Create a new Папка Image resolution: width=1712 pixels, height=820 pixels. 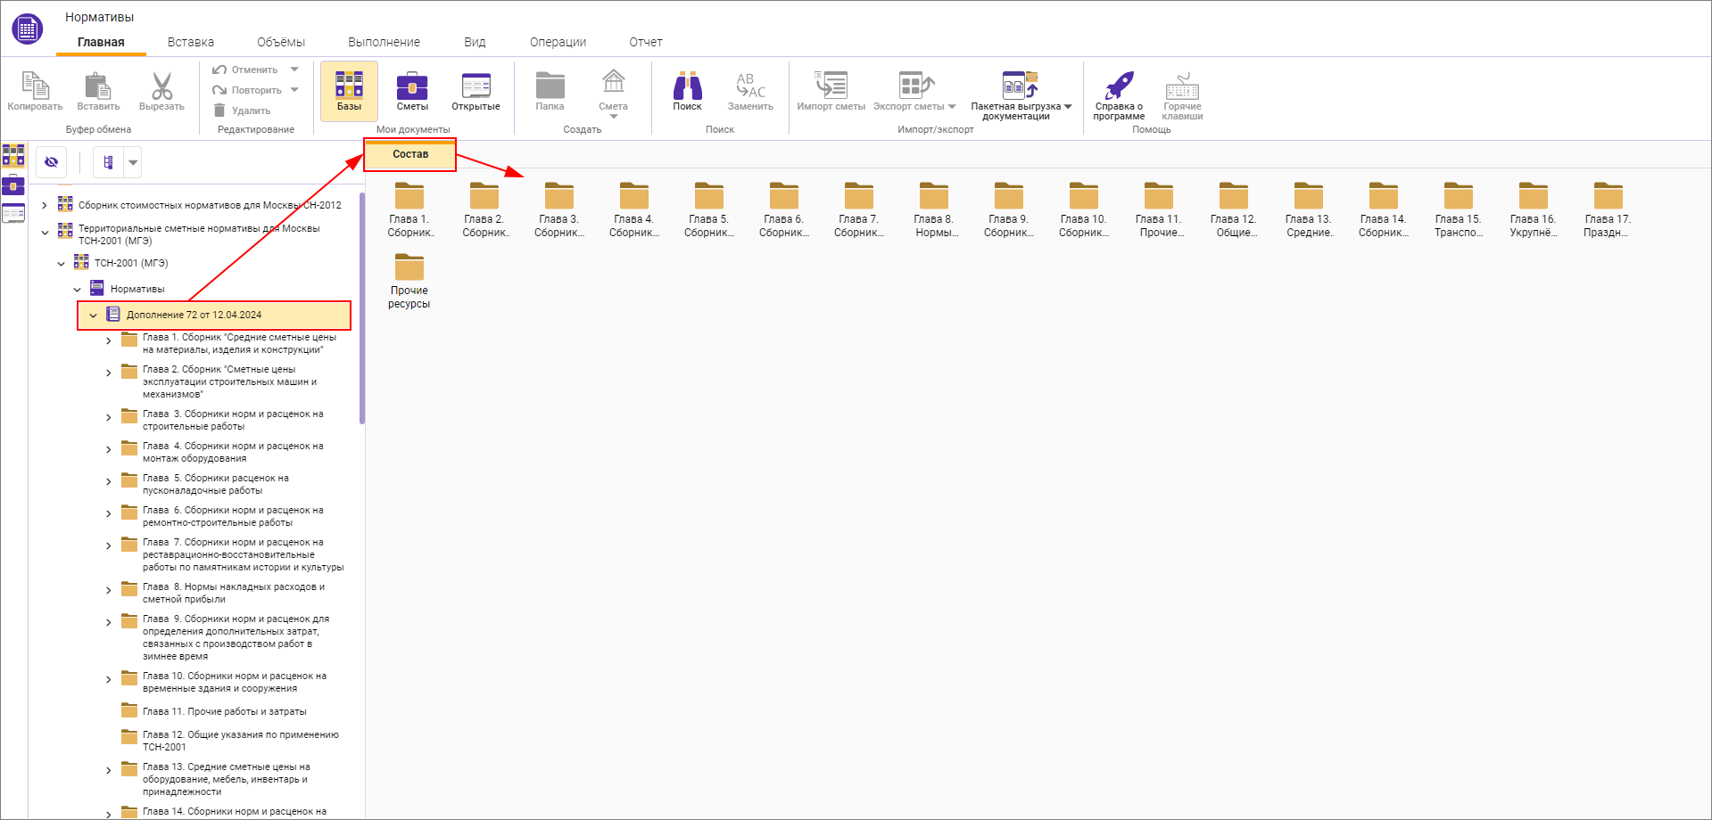[550, 91]
